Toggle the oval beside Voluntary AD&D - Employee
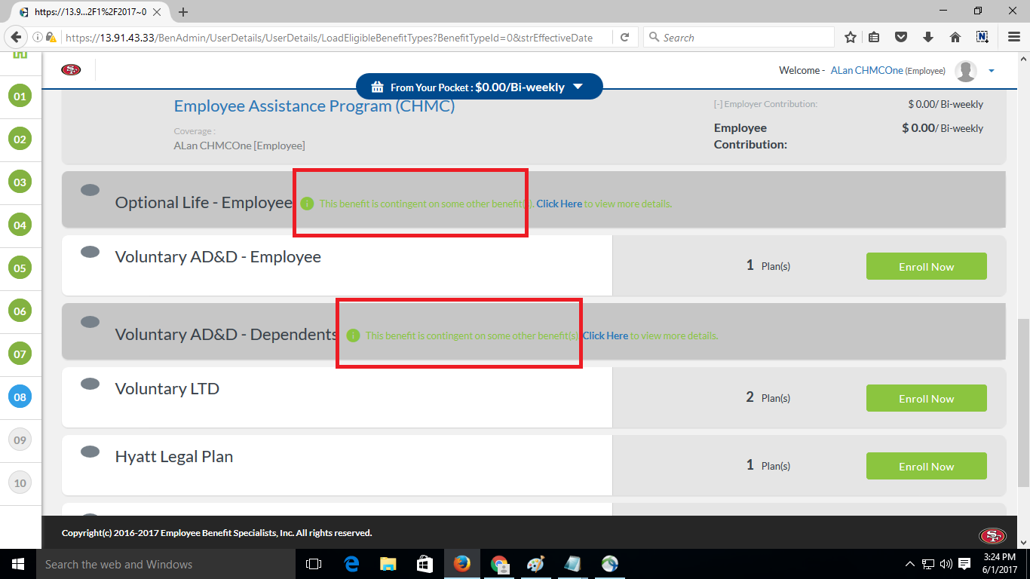The image size is (1030, 579). [90, 252]
